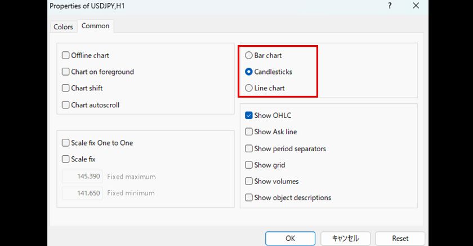This screenshot has height=246, width=473.
Task: Select Line chart radio option
Action: [x=249, y=89]
